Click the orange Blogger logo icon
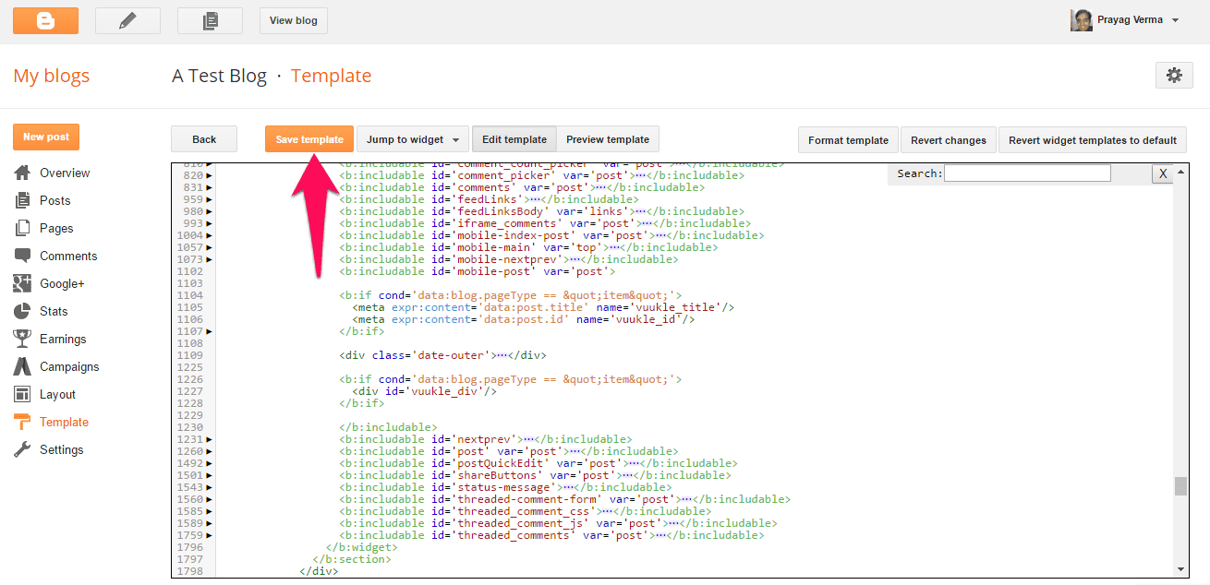The height and width of the screenshot is (585, 1210). tap(45, 20)
